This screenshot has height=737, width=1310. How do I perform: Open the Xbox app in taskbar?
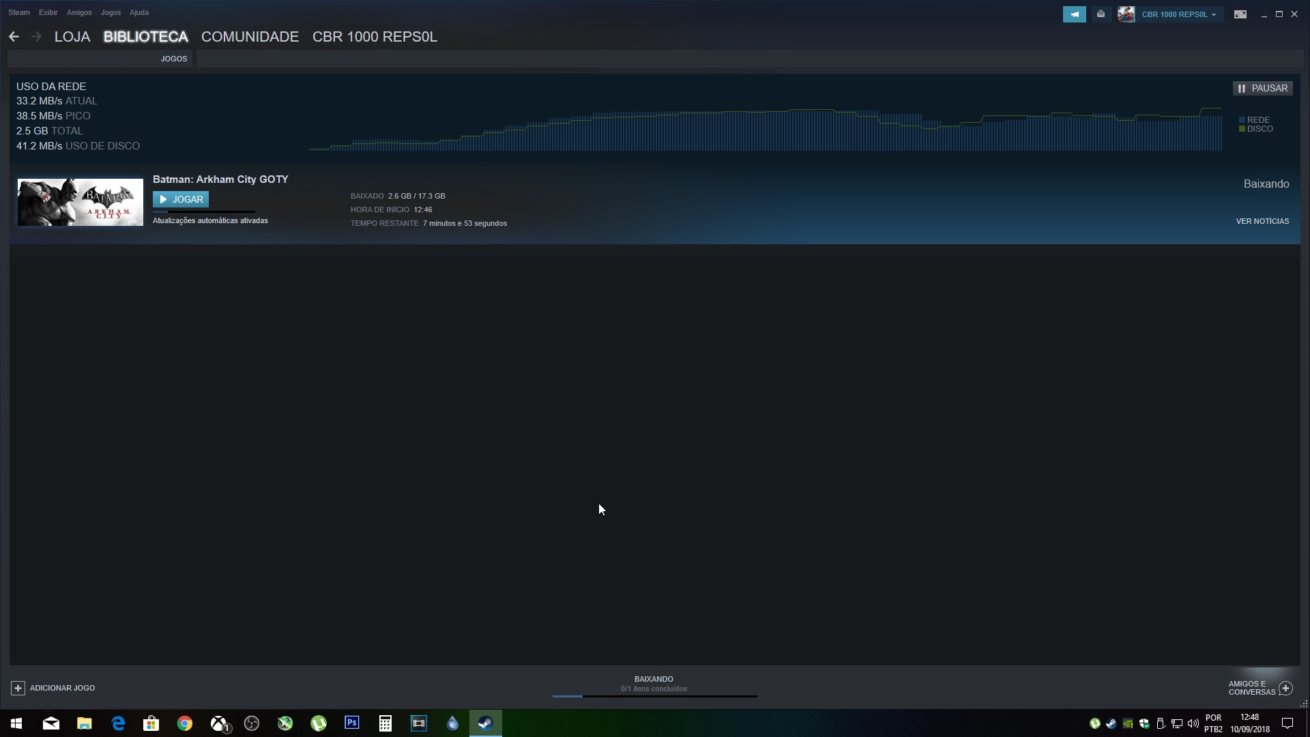coord(218,723)
